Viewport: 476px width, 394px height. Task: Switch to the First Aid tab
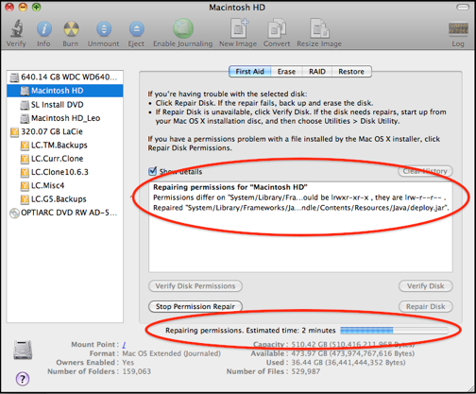(249, 72)
